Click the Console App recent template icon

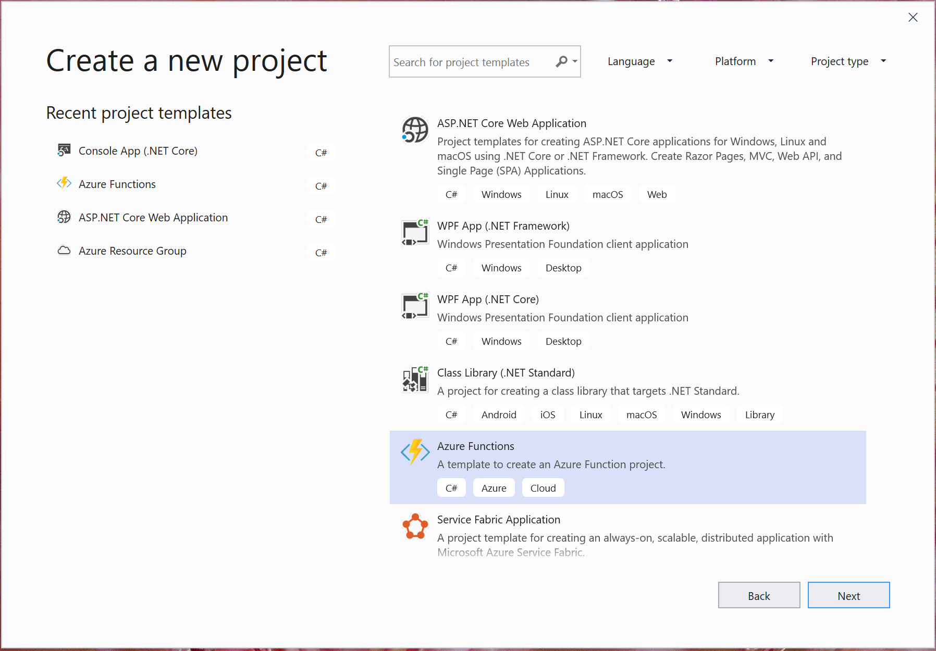coord(64,151)
